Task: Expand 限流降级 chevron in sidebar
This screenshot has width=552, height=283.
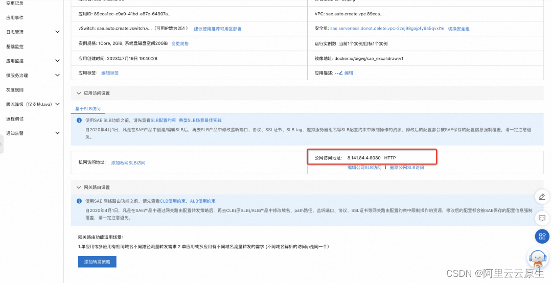Action: 58,104
